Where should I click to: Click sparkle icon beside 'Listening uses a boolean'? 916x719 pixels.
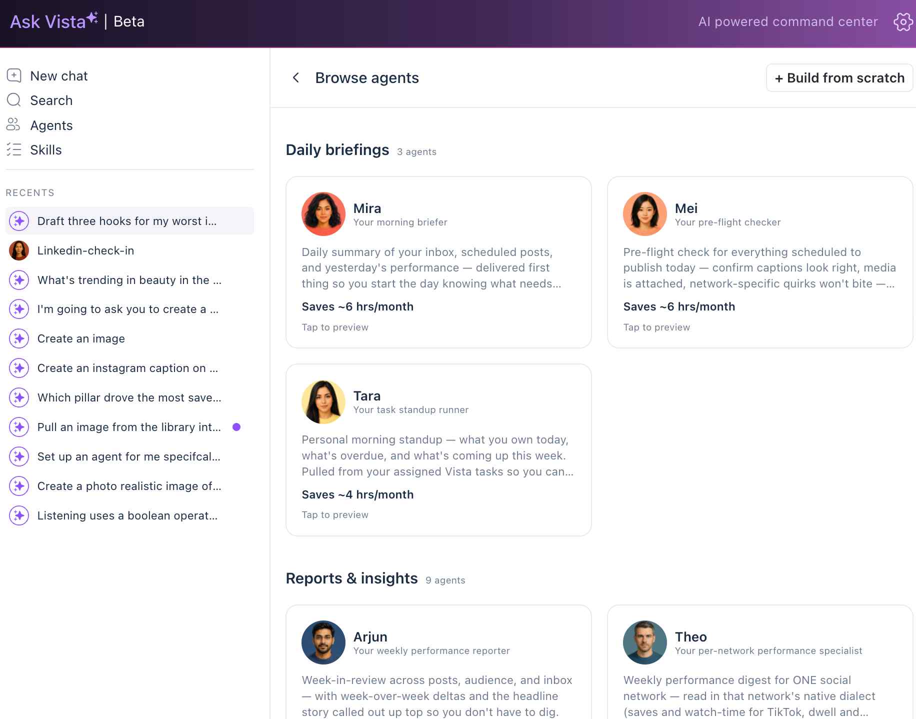(x=19, y=515)
